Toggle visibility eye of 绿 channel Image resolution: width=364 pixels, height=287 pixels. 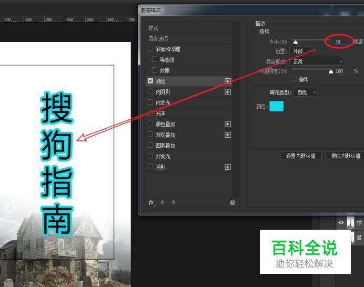(341, 222)
